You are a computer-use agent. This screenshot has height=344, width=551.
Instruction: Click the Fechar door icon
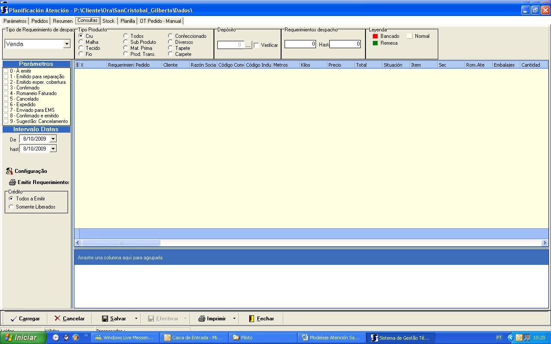coord(252,319)
